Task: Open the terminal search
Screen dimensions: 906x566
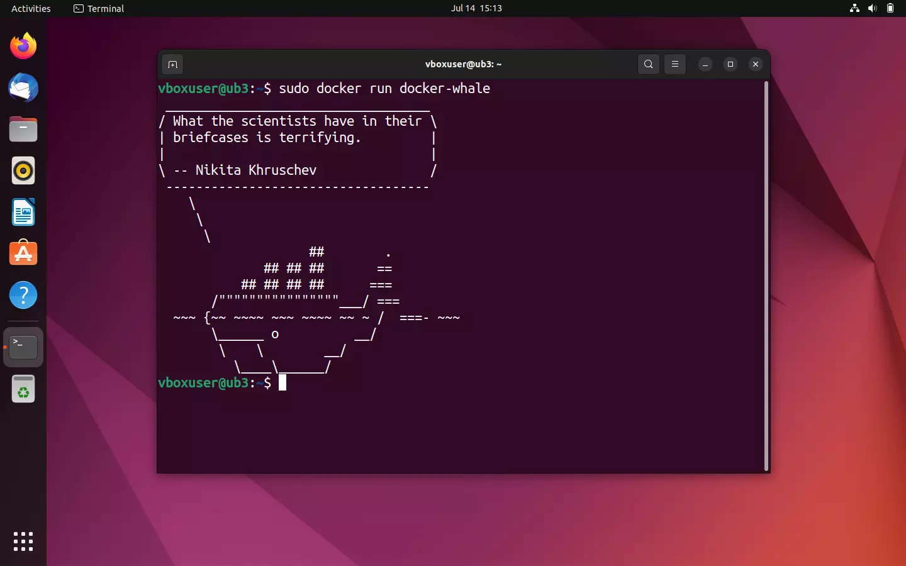Action: (x=648, y=64)
